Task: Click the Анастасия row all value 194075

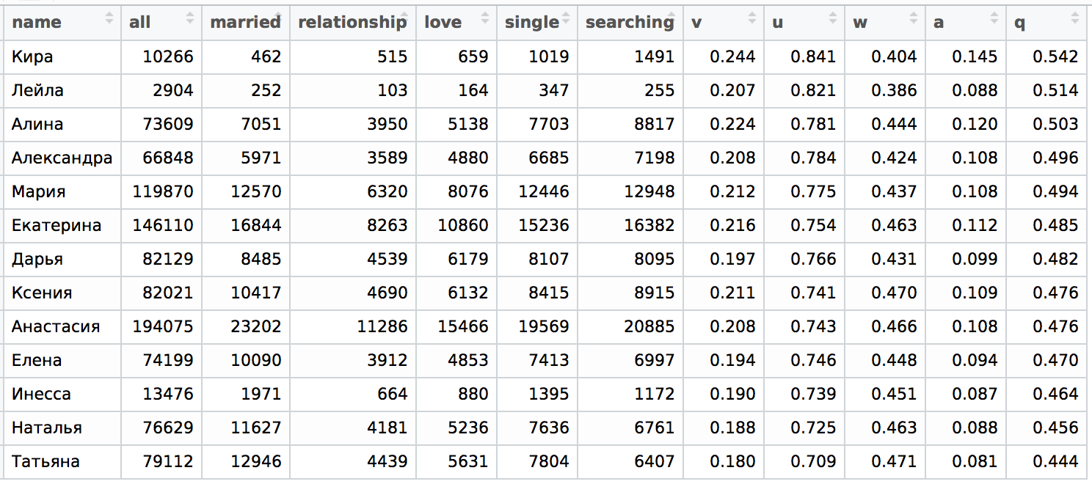Action: [161, 326]
